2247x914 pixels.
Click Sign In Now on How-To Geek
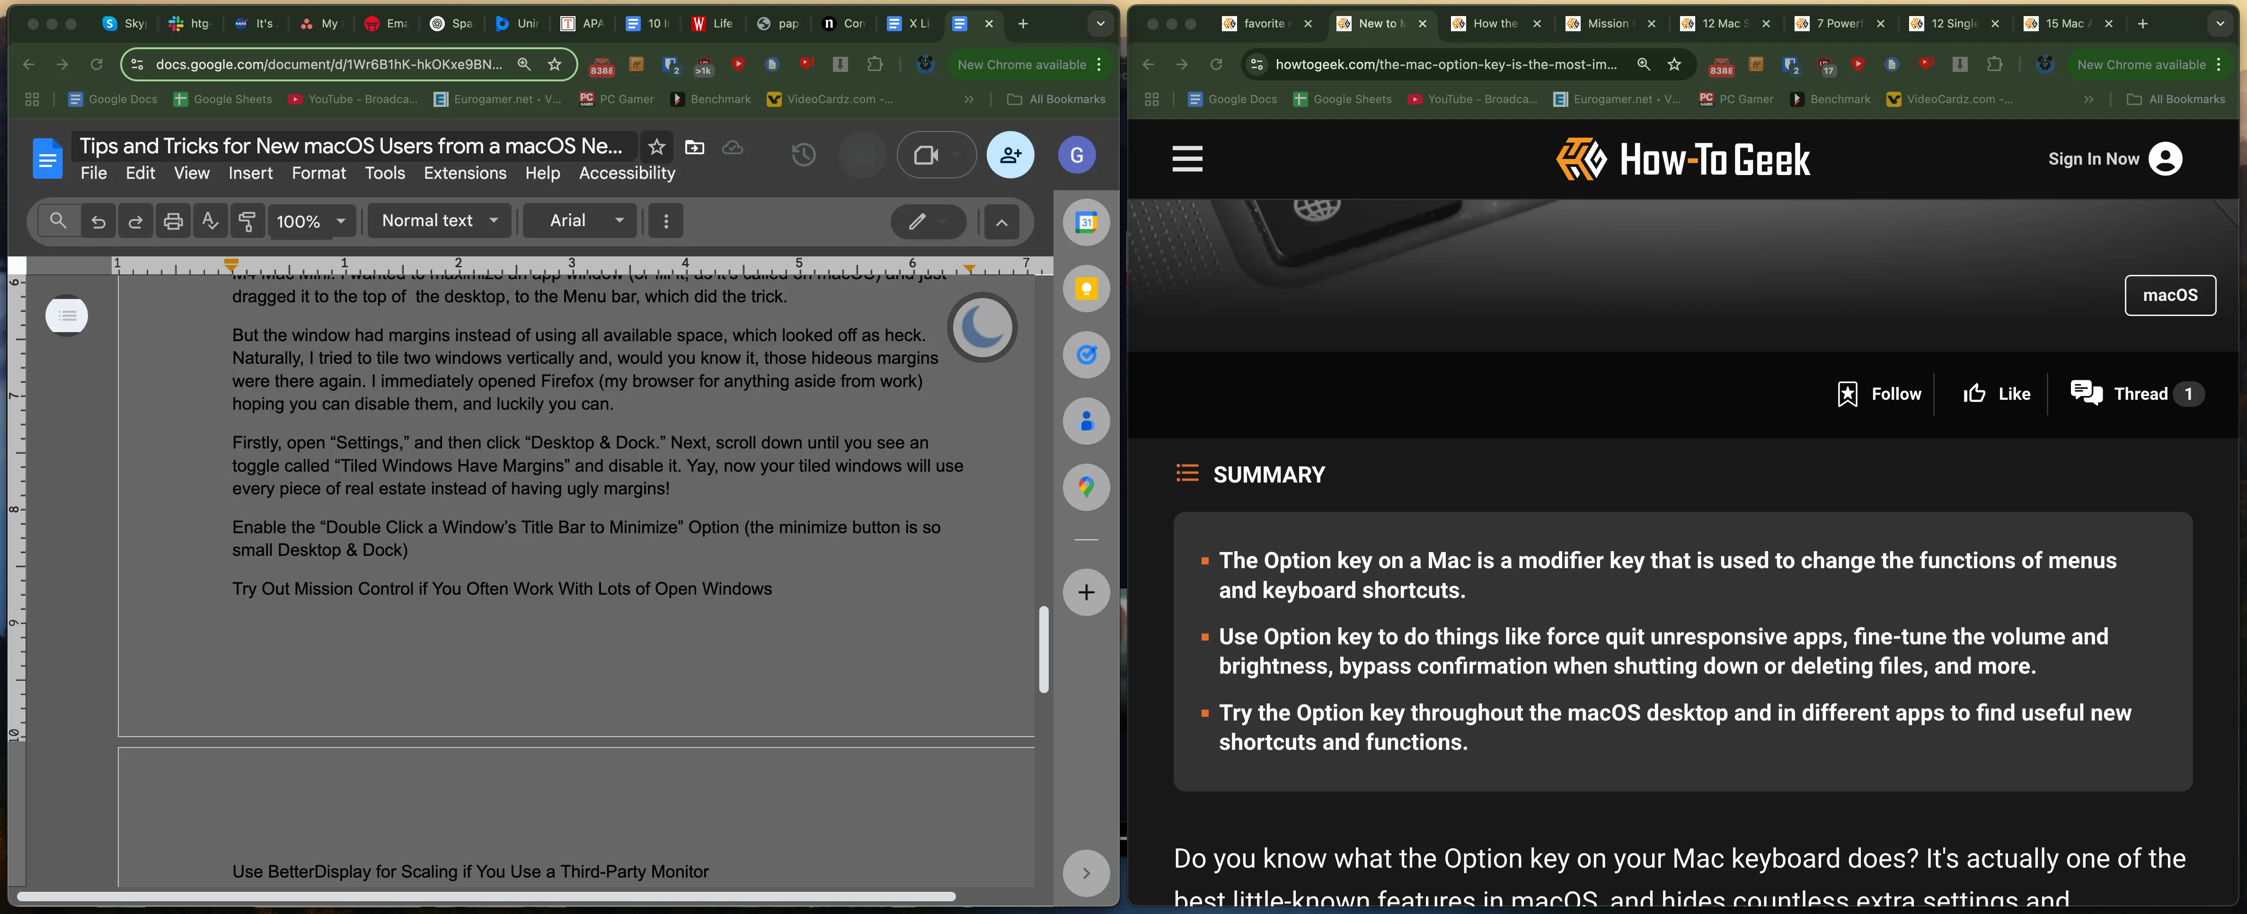pyautogui.click(x=2114, y=159)
